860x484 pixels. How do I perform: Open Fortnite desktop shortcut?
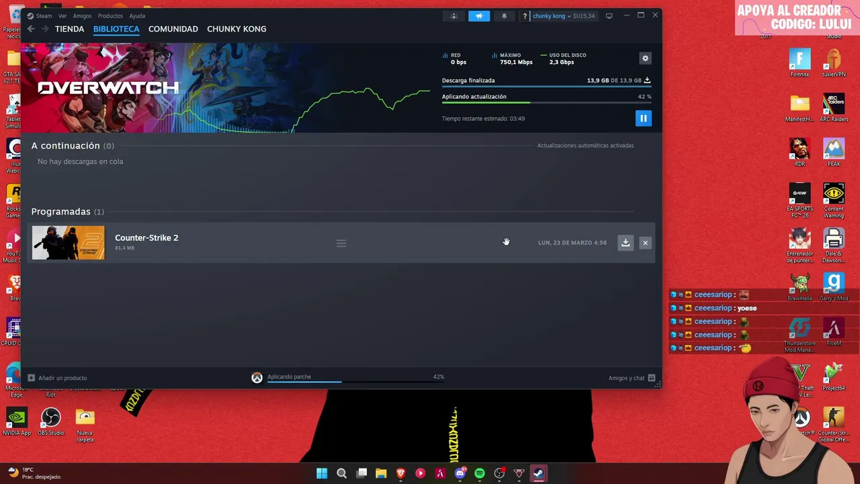coord(800,63)
